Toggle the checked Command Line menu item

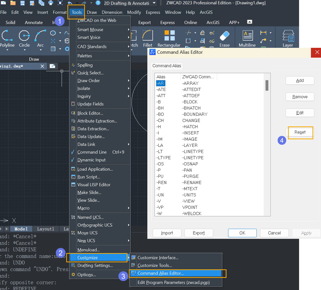100,152
